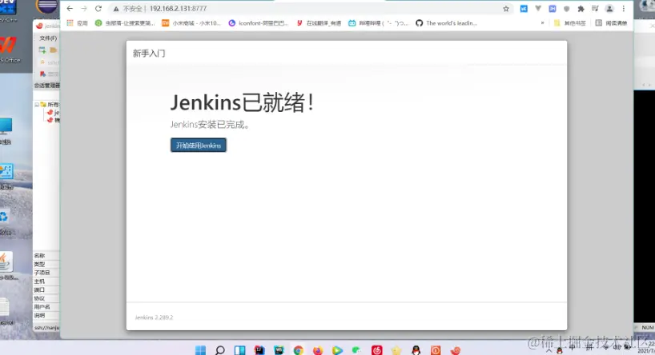Open WeChat from the taskbar
Image resolution: width=655 pixels, height=355 pixels.
point(357,349)
